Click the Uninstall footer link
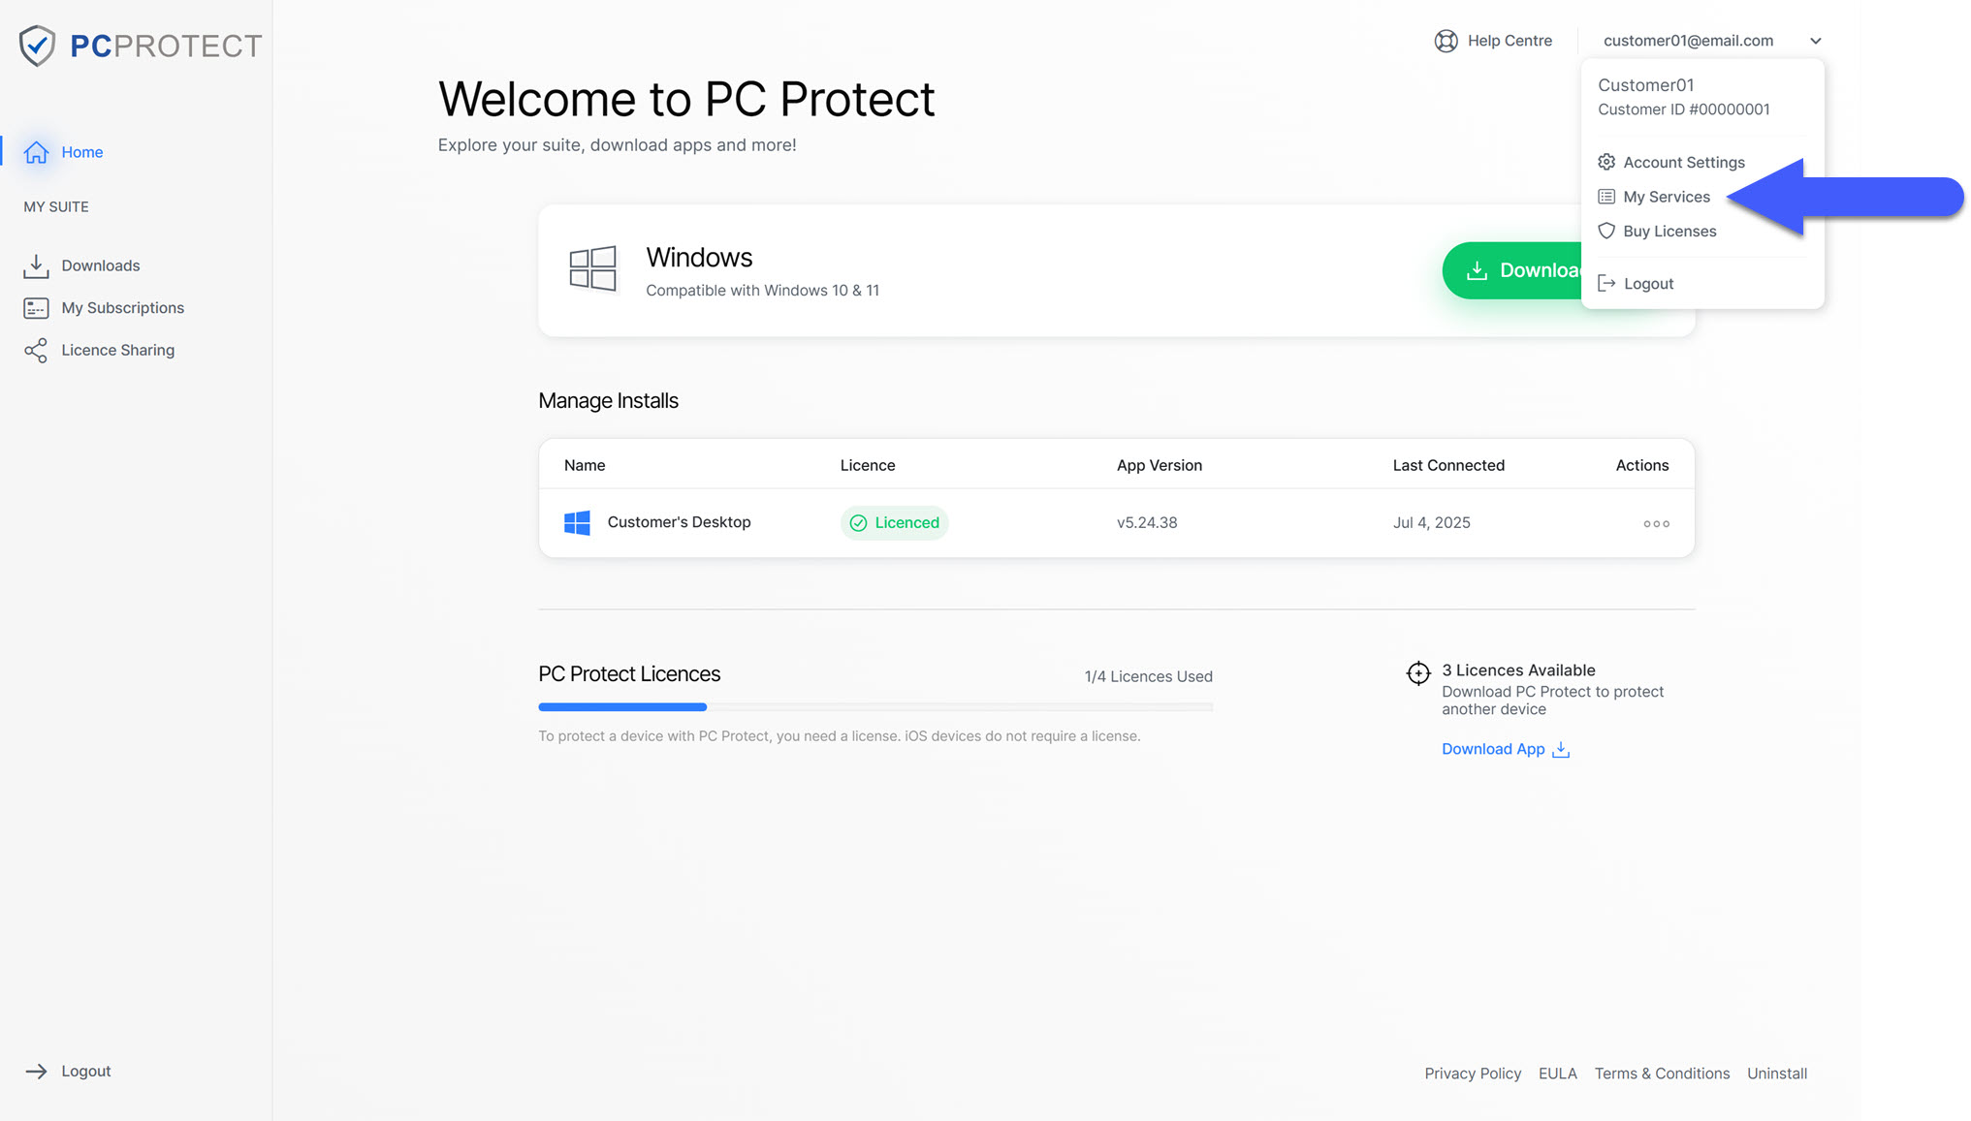Viewport: 1971px width, 1121px height. (1776, 1074)
